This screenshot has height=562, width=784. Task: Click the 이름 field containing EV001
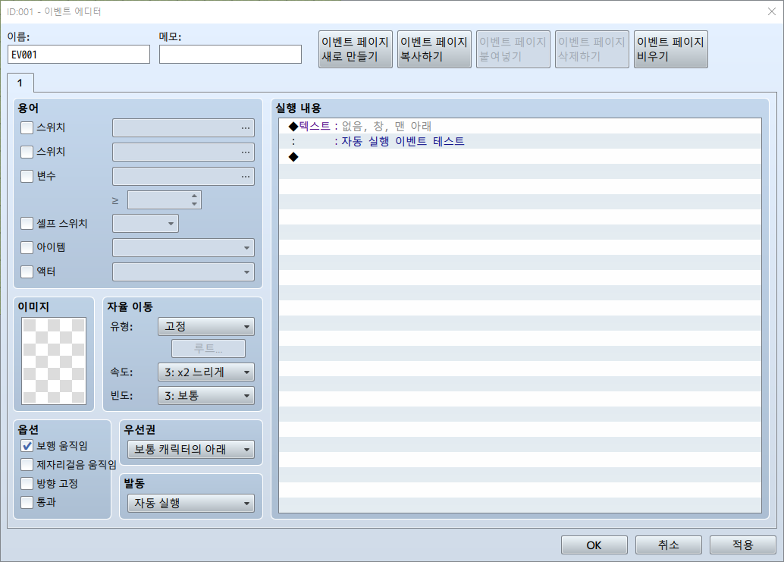[x=79, y=55]
